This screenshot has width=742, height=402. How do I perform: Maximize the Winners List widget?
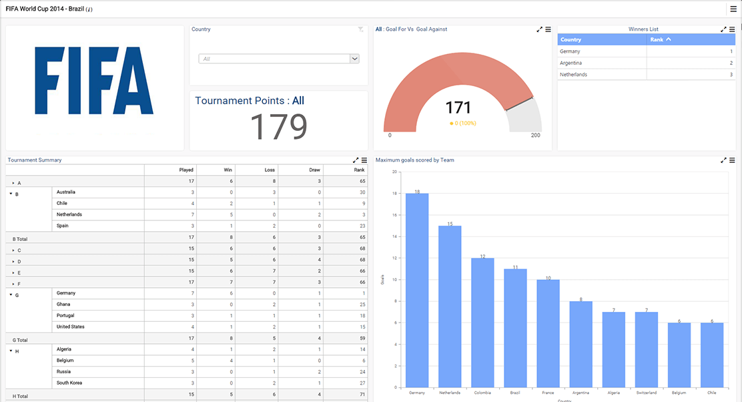(723, 29)
